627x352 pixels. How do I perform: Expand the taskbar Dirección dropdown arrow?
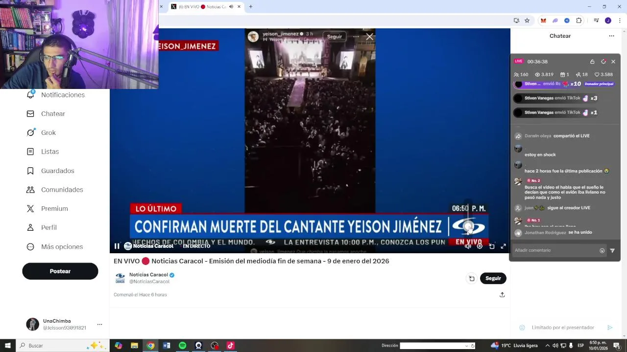(x=466, y=346)
